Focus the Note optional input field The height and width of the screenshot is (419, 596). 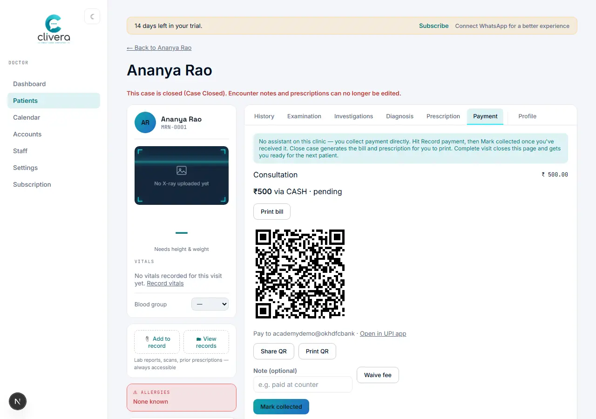point(303,385)
